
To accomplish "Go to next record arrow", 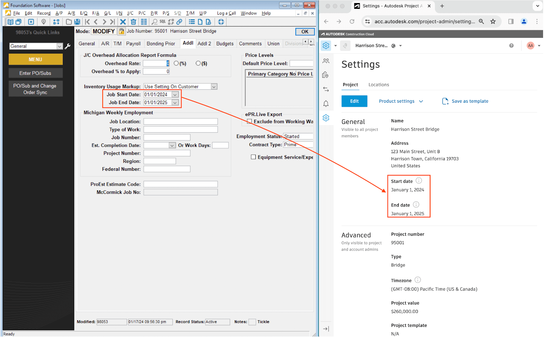I will [x=104, y=22].
